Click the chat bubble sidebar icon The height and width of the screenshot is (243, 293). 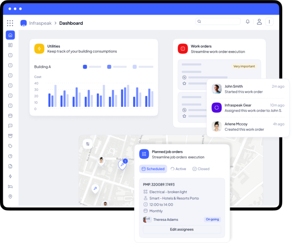coord(10,126)
